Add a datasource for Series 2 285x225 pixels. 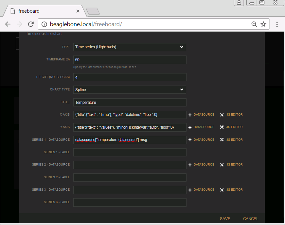click(x=201, y=165)
